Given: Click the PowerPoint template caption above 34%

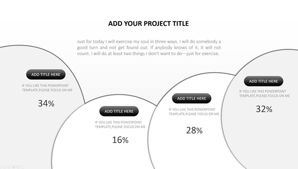Looking at the screenshot, I should pos(47,88).
